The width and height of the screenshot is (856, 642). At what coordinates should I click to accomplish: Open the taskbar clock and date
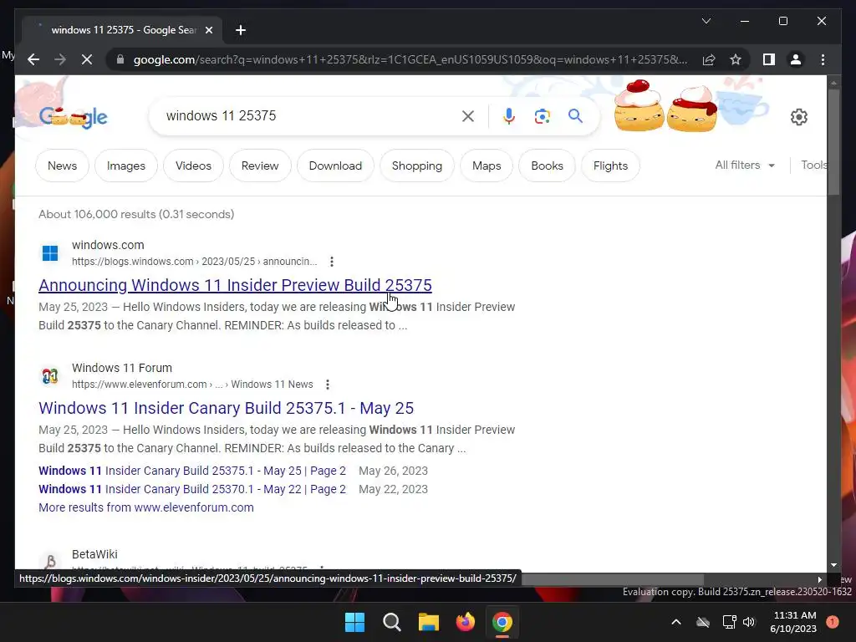click(x=793, y=622)
